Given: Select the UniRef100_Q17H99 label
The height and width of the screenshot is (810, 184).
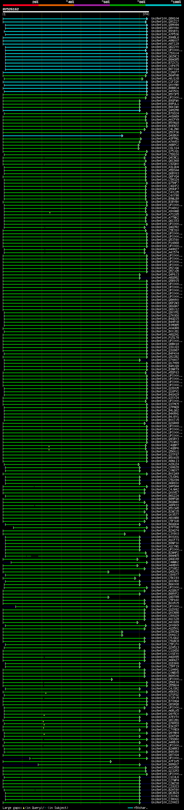Looking at the screenshot, I should 165,363.
